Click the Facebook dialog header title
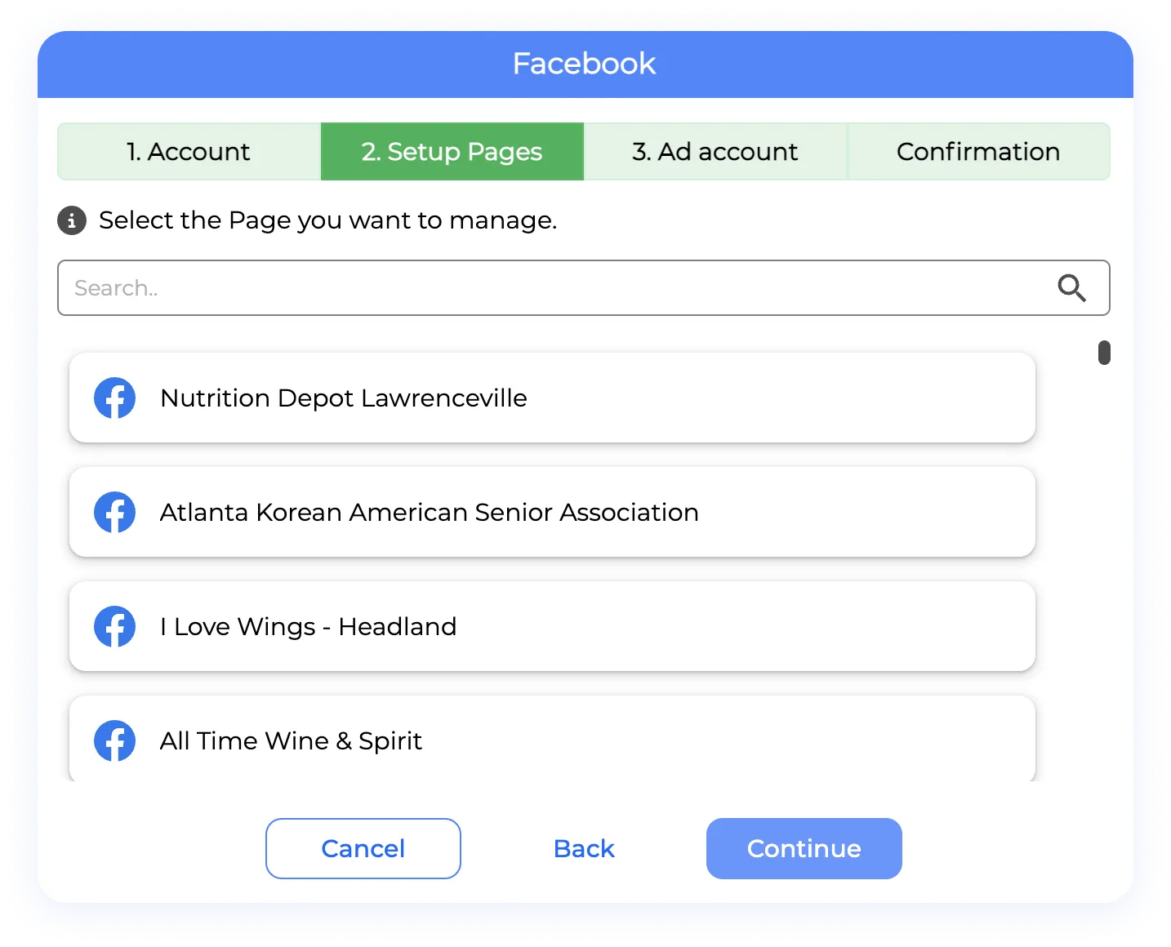Image resolution: width=1171 pixels, height=947 pixels. (x=585, y=64)
